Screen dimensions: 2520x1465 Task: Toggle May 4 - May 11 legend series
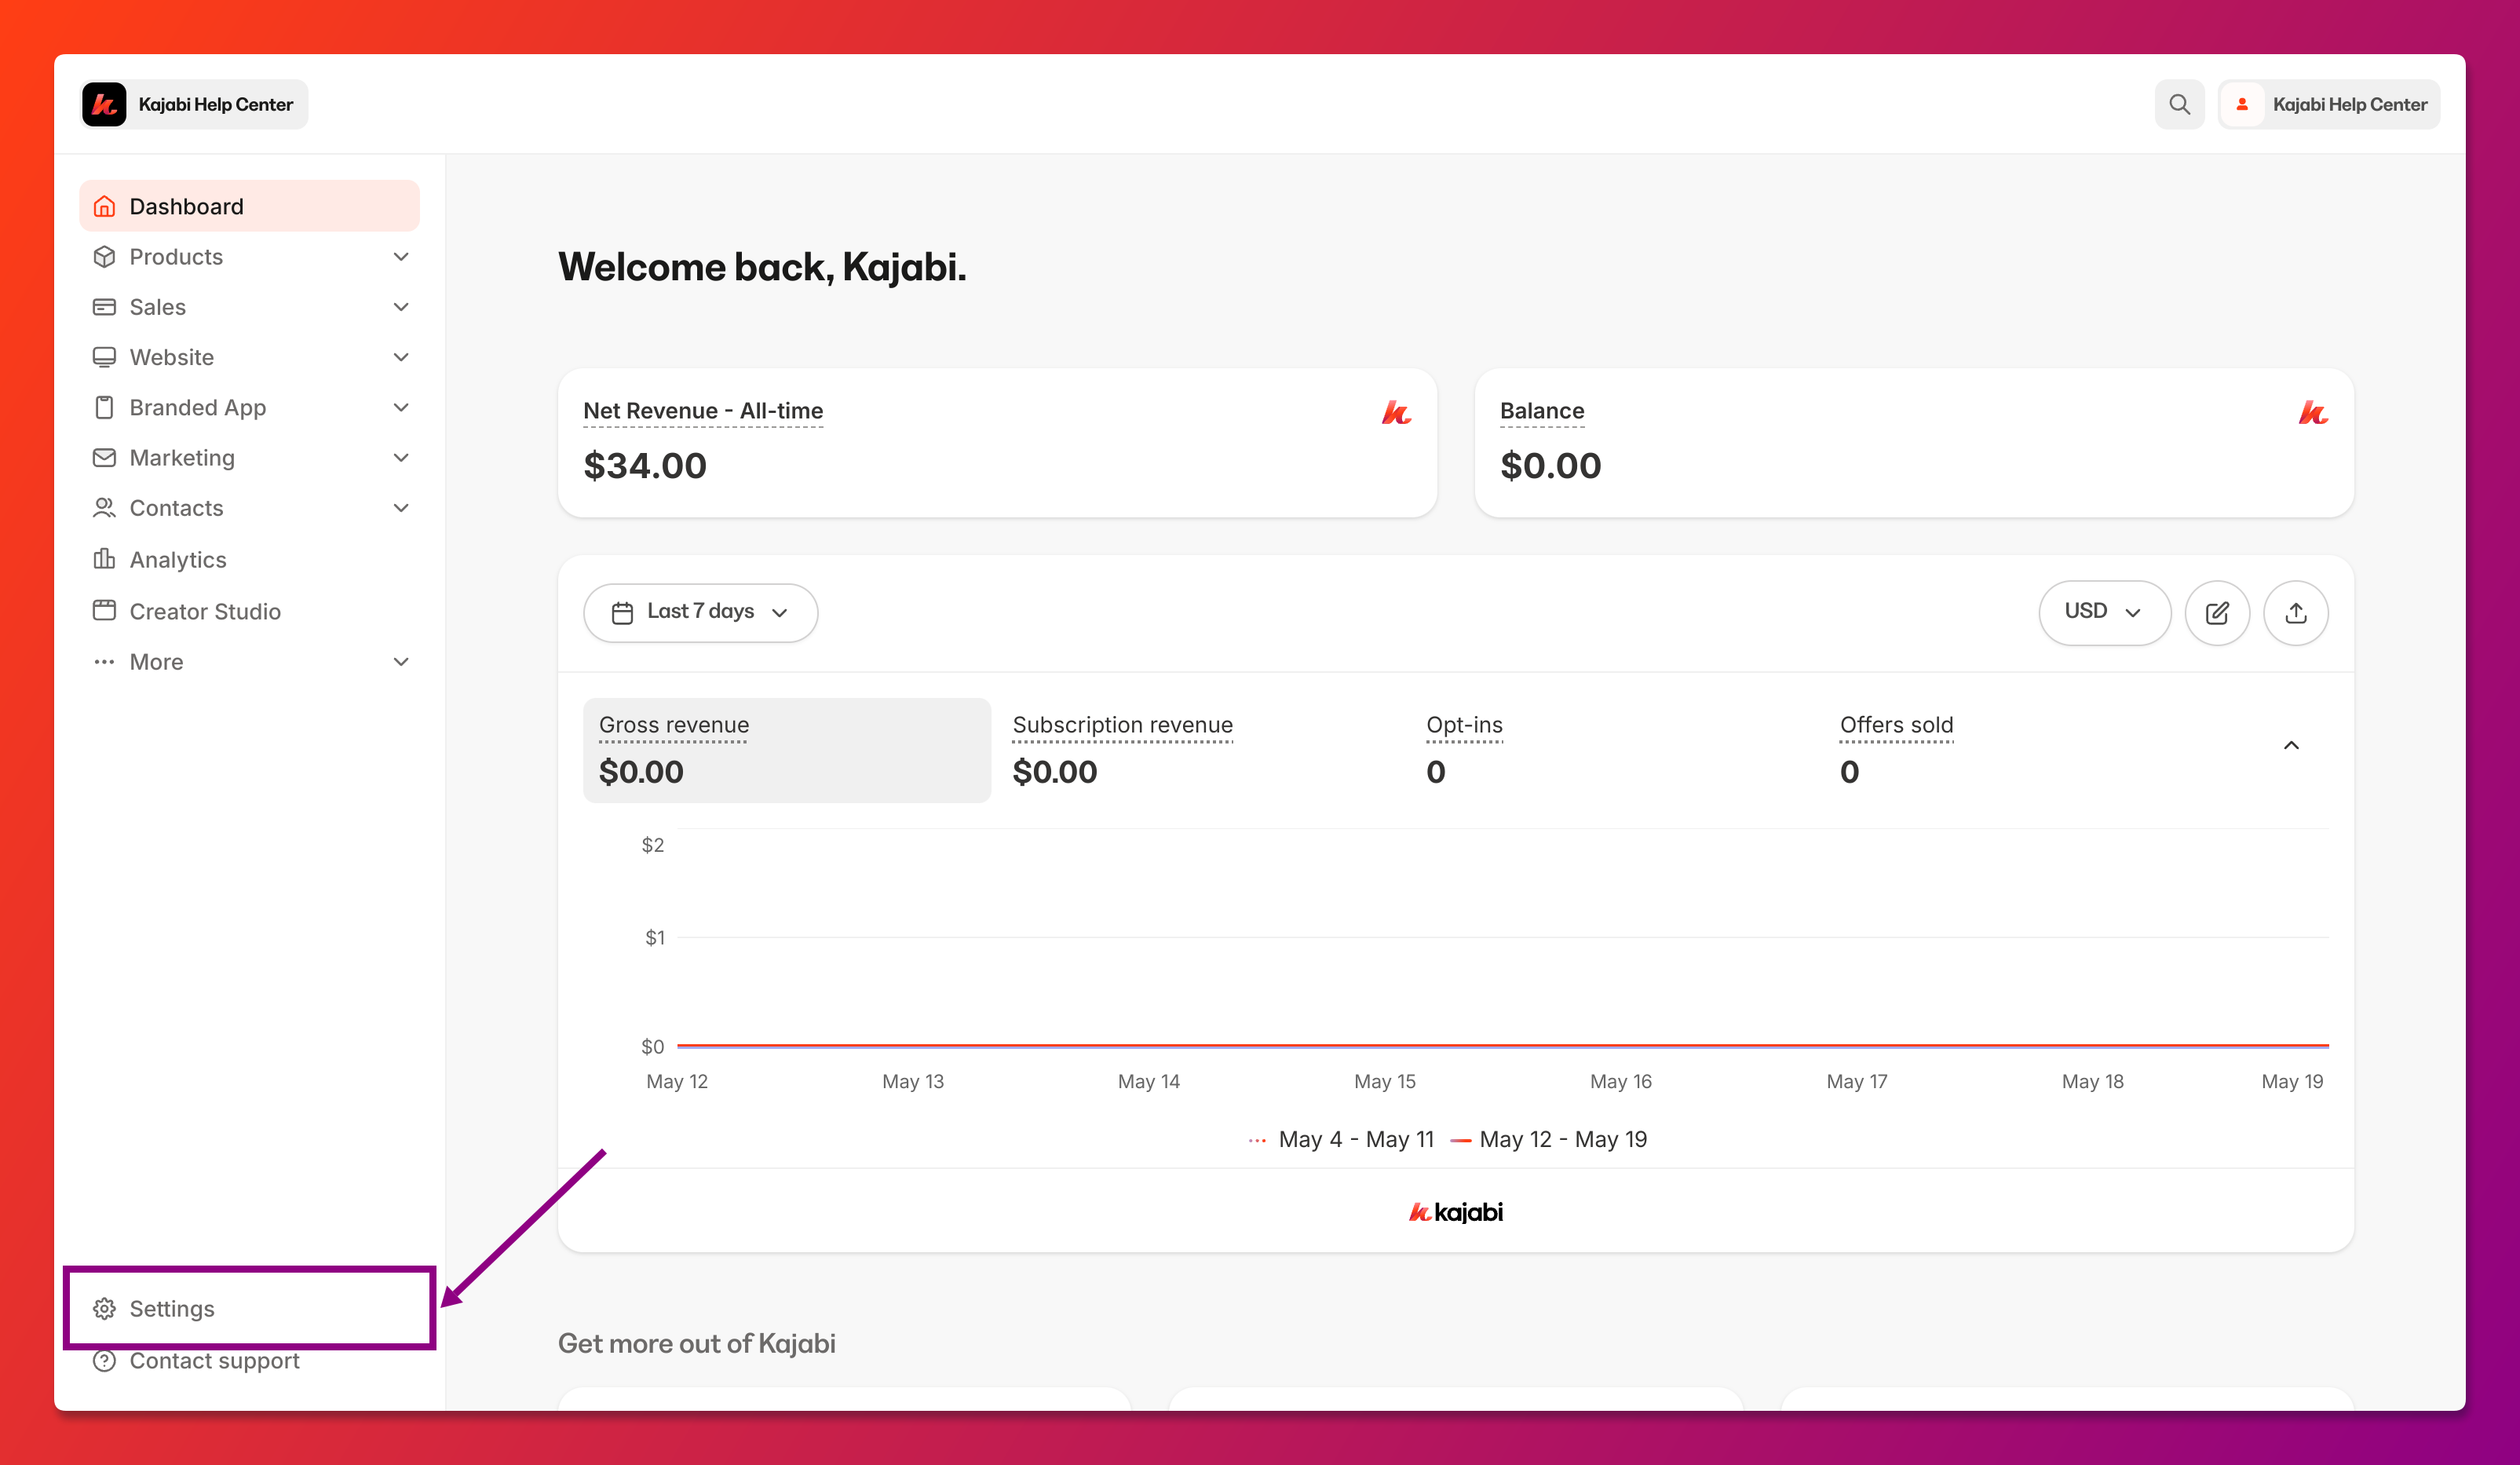pos(1341,1139)
